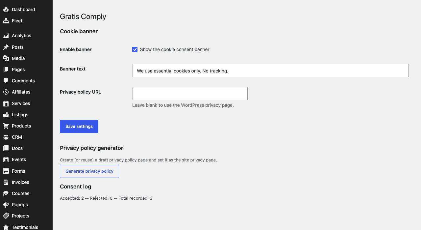Click the Analytics chart icon
The width and height of the screenshot is (421, 230).
click(x=6, y=36)
